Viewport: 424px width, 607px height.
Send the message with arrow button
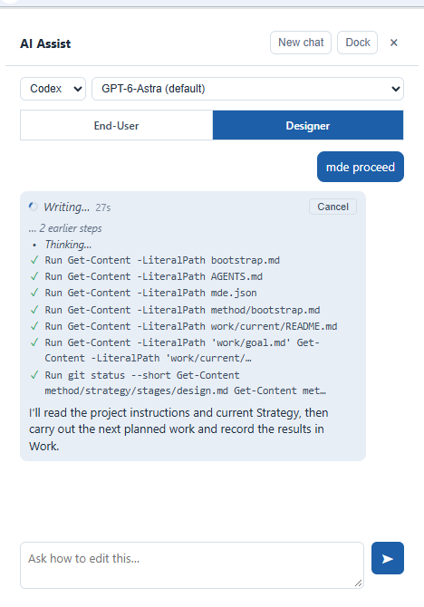tap(387, 558)
